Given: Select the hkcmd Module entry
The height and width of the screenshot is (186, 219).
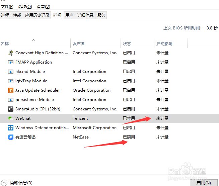Looking at the screenshot, I should pos(30,72).
